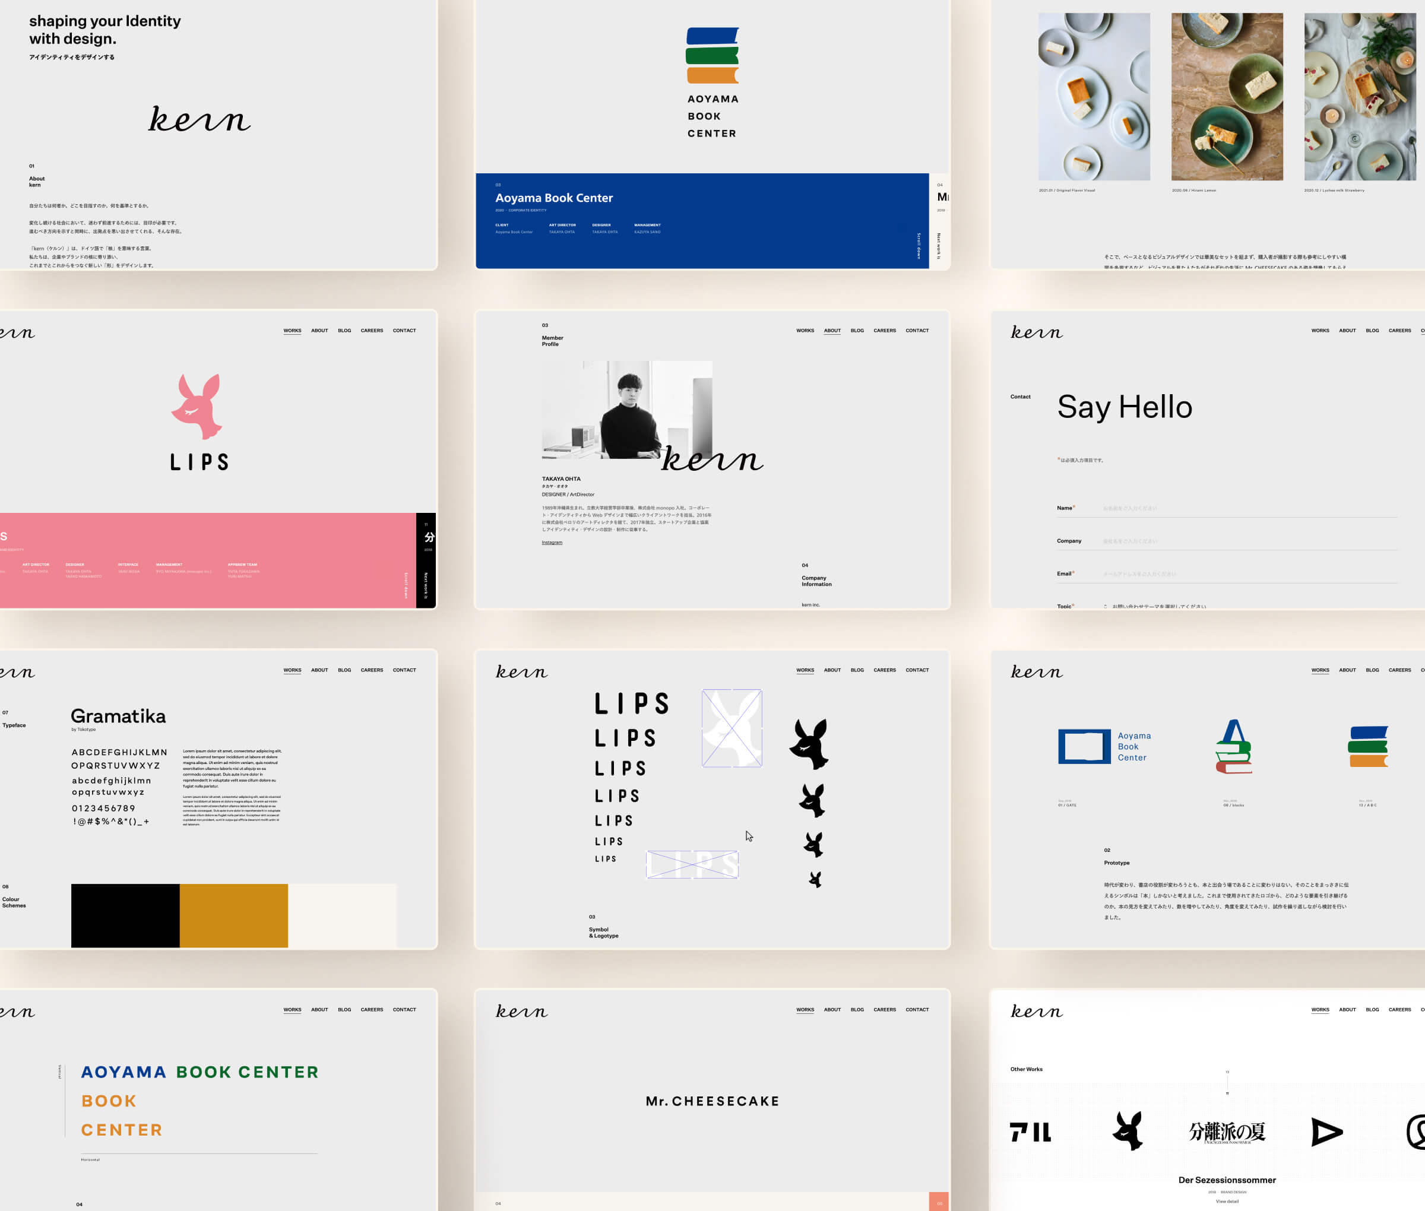
Task: Click Scroll down on pink LIPS panel
Action: [406, 585]
